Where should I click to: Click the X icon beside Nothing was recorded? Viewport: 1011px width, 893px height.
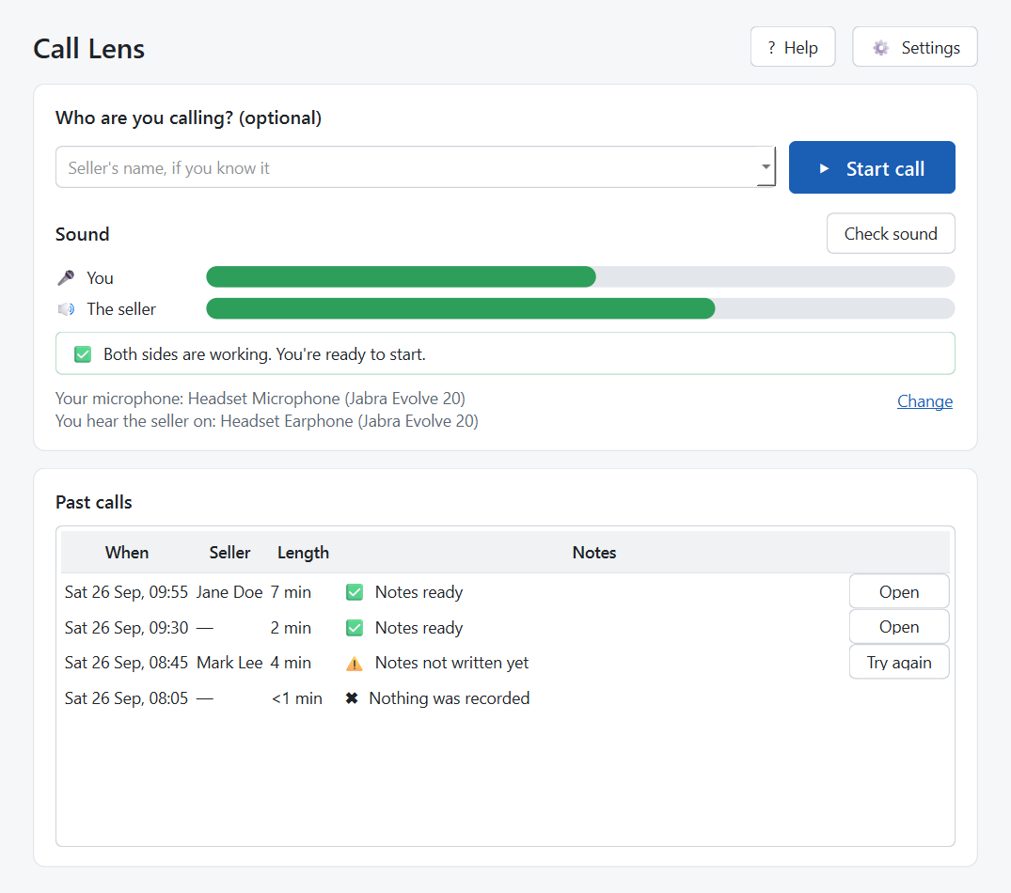[352, 698]
